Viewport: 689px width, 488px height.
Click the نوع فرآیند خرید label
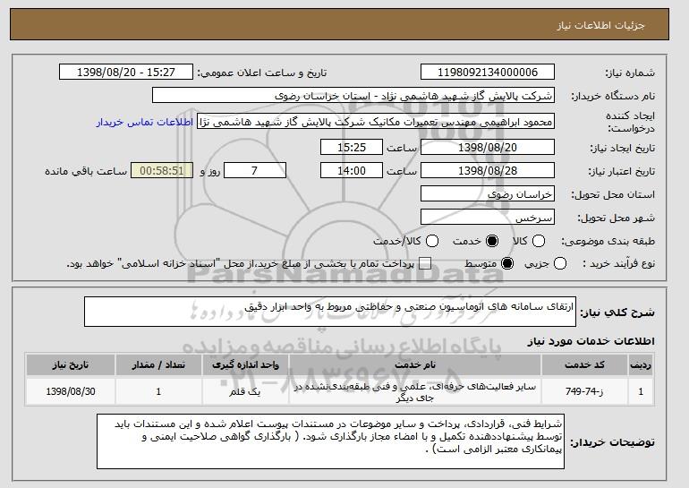coord(618,264)
